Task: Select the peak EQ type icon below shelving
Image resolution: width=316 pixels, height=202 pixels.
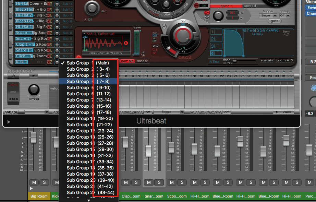Action: (207, 17)
